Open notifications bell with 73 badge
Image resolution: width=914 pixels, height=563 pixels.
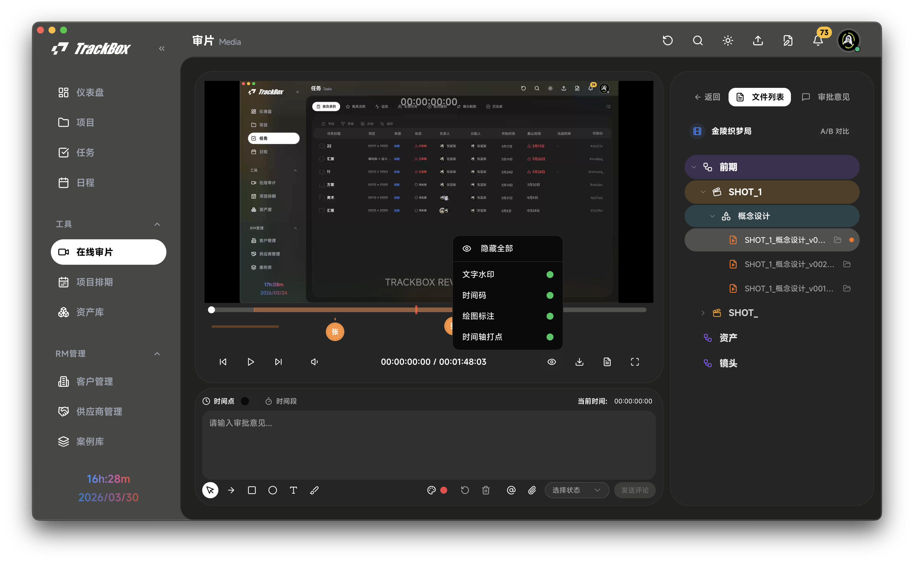click(818, 40)
